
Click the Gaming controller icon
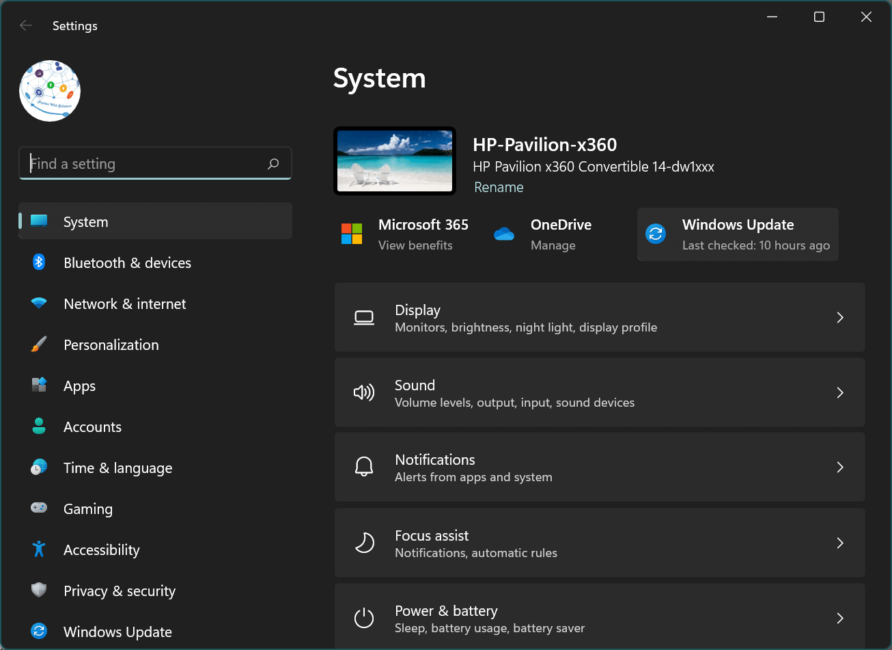(39, 508)
